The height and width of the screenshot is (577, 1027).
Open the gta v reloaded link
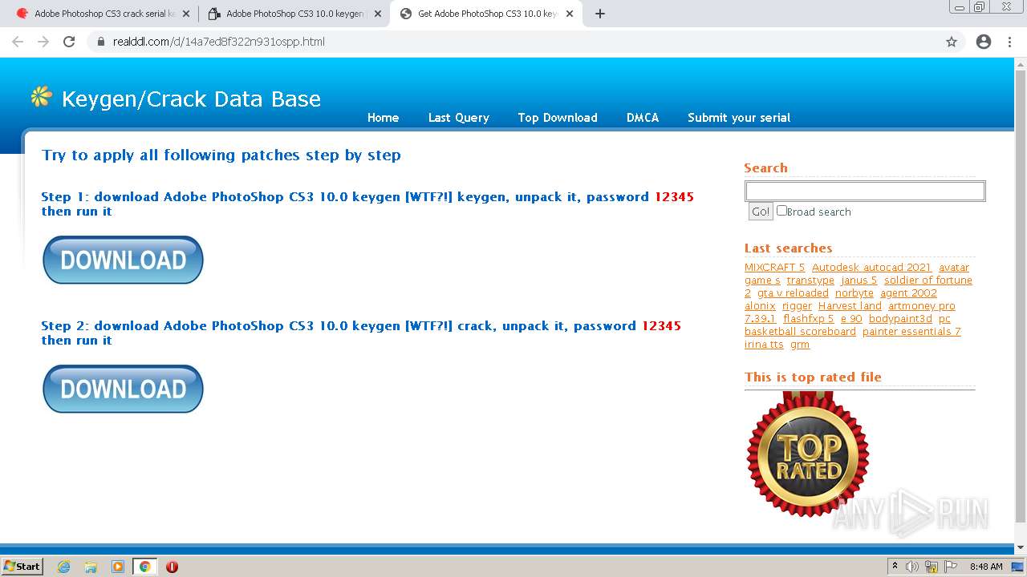click(x=793, y=293)
